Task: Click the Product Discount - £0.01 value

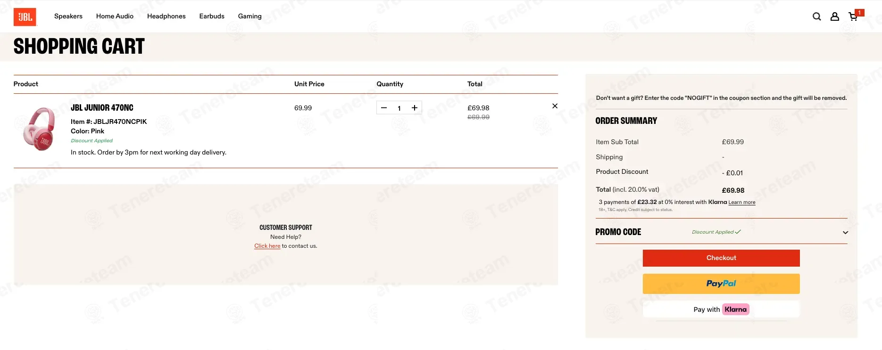Action: point(732,173)
